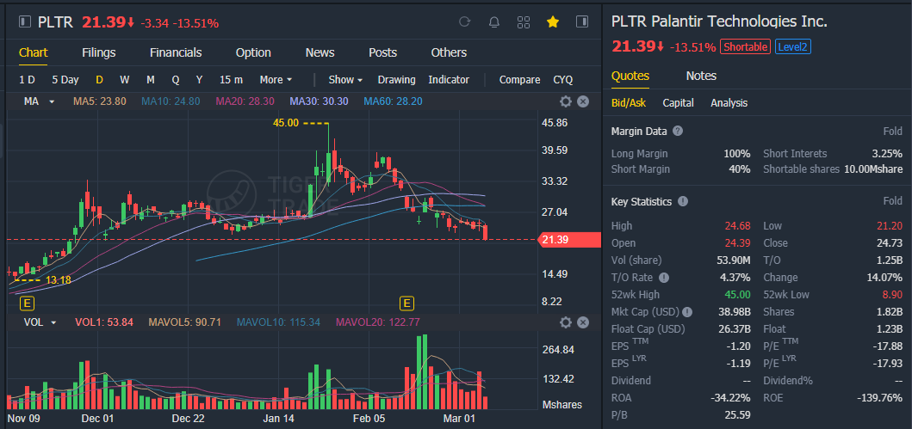912x429 pixels.
Task: Click the CYQ button
Action: point(563,80)
